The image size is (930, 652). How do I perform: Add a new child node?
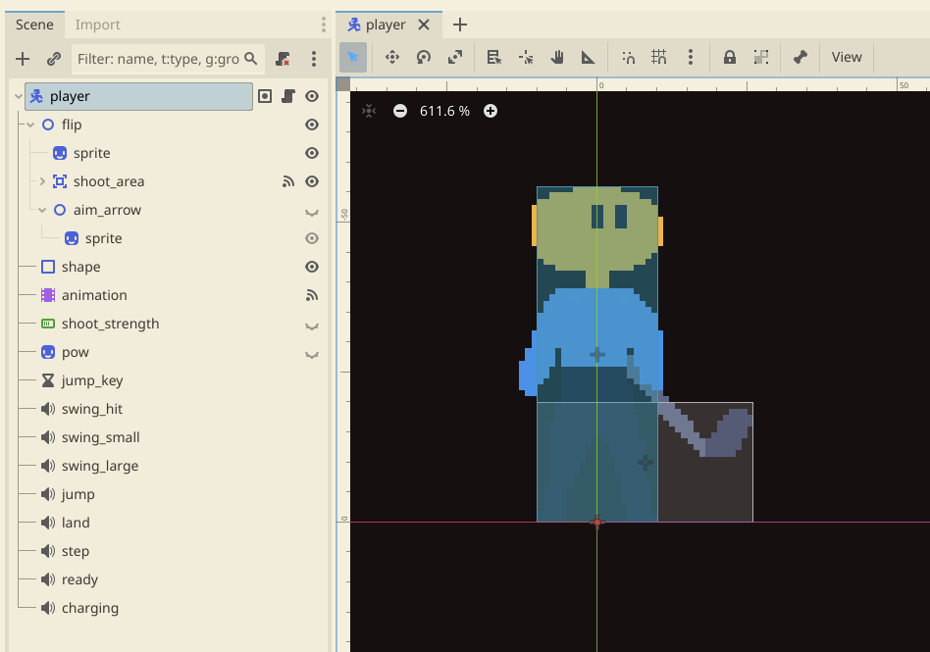(23, 59)
